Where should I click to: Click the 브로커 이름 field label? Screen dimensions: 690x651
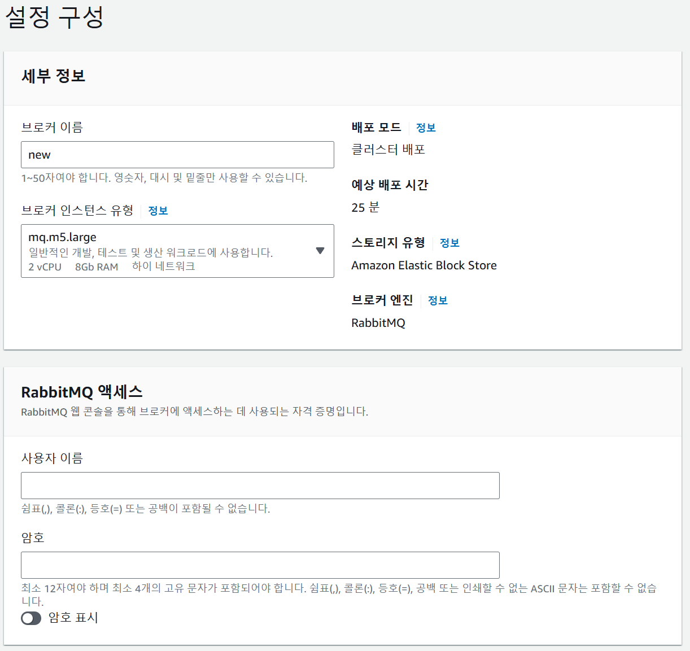coord(52,128)
